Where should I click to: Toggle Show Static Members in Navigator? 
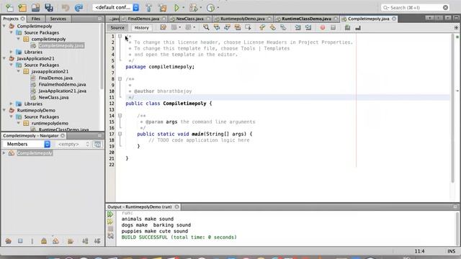click(32, 241)
